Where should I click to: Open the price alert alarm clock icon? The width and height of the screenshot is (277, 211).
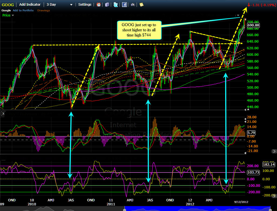[x=99, y=5]
